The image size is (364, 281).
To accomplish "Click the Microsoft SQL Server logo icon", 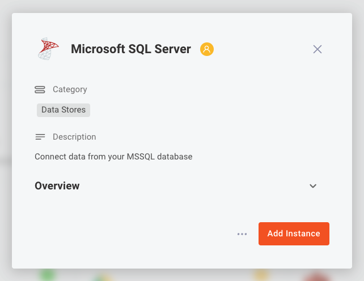I will point(48,49).
